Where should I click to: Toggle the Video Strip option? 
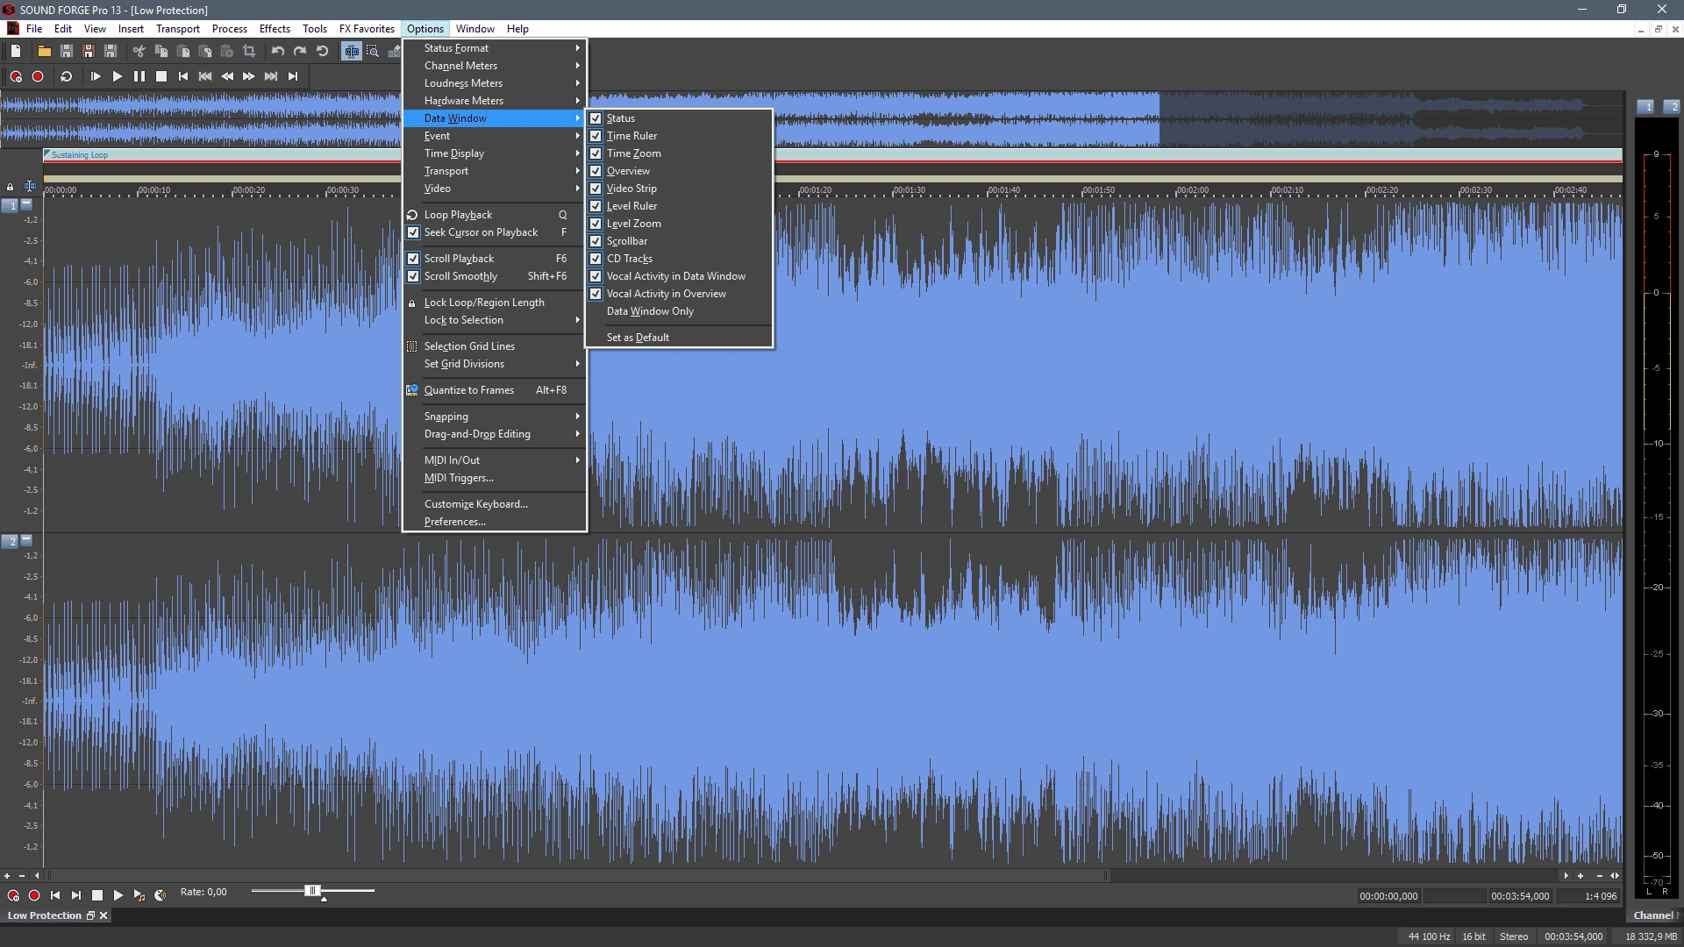596,189
